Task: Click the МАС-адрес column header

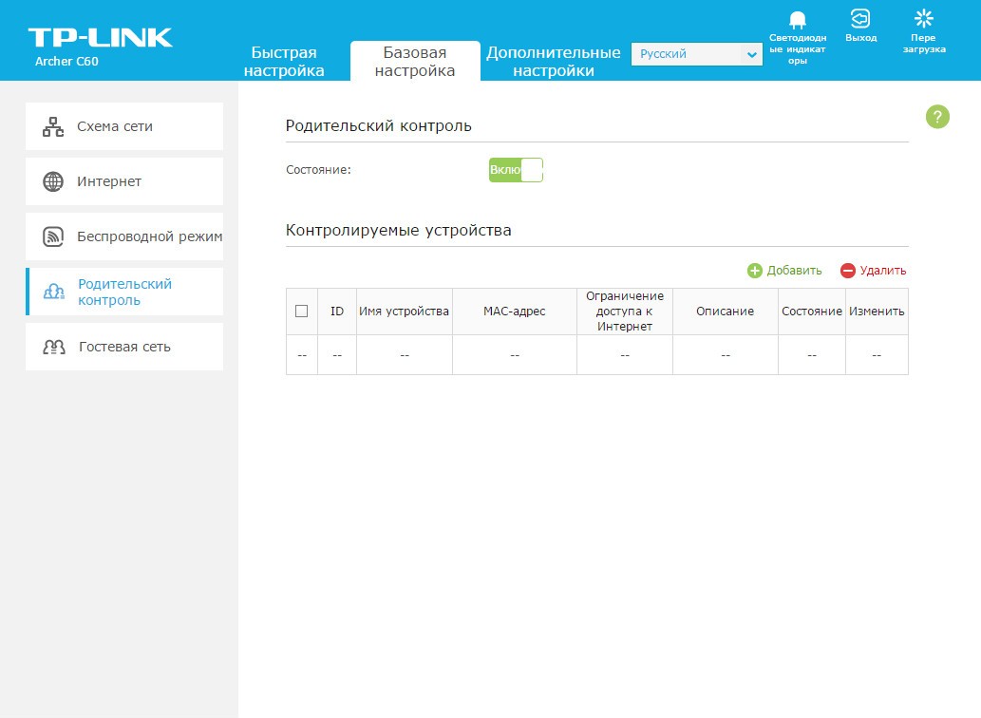Action: point(514,312)
